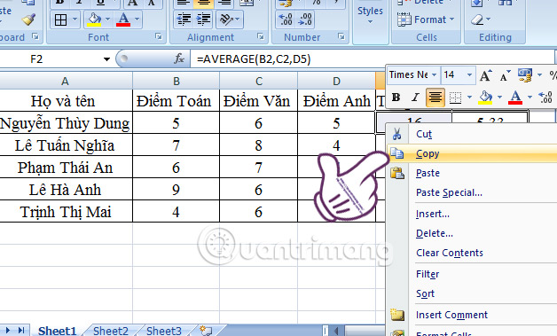The image size is (557, 336).
Task: Toggle Italic on the mini toolbar
Action: tap(415, 97)
